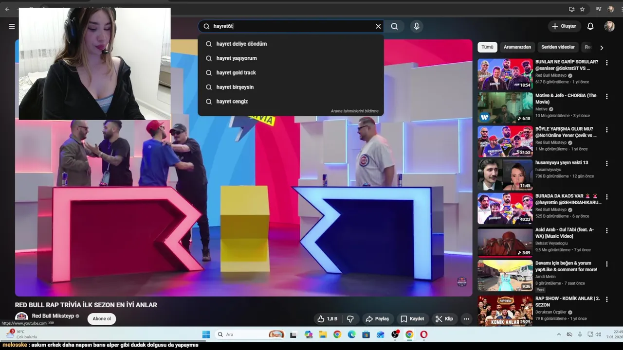Open husamyuyu yayın vakti 13 thumbnail
Image resolution: width=623 pixels, height=350 pixels.
click(505, 175)
